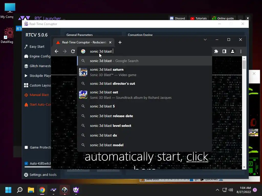Switch to Real-Time Corruptor taskbar icon
The height and width of the screenshot is (196, 262).
tap(76, 190)
